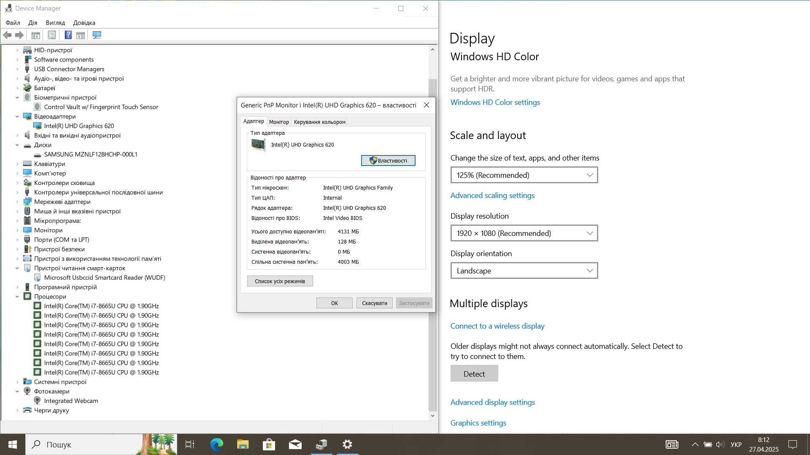This screenshot has width=810, height=455.
Task: Show hidden tray icons chevron
Action: [695, 444]
